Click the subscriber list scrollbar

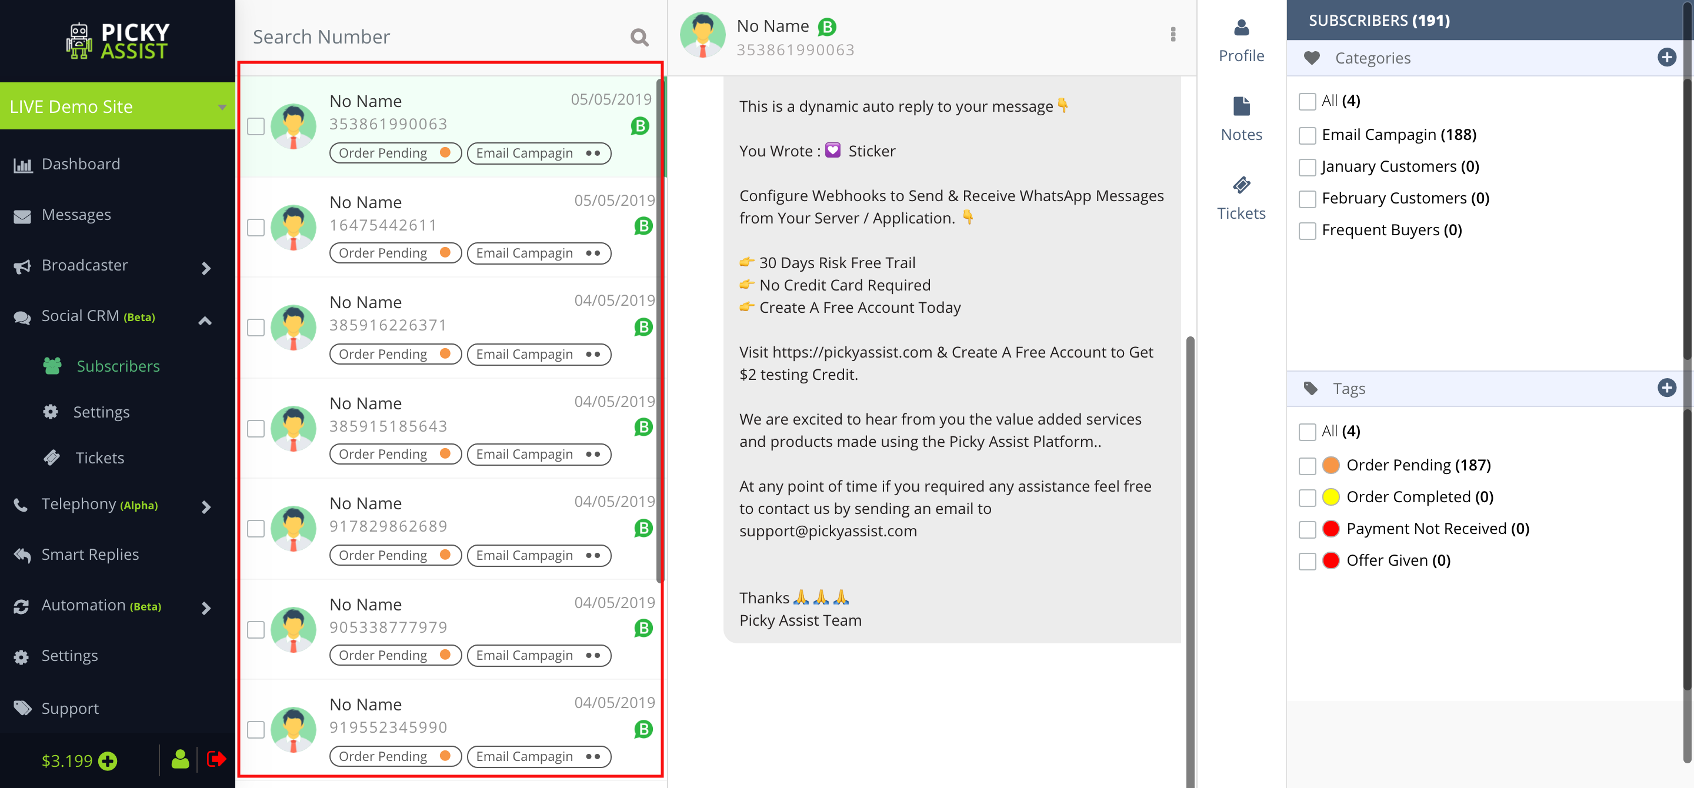[659, 330]
